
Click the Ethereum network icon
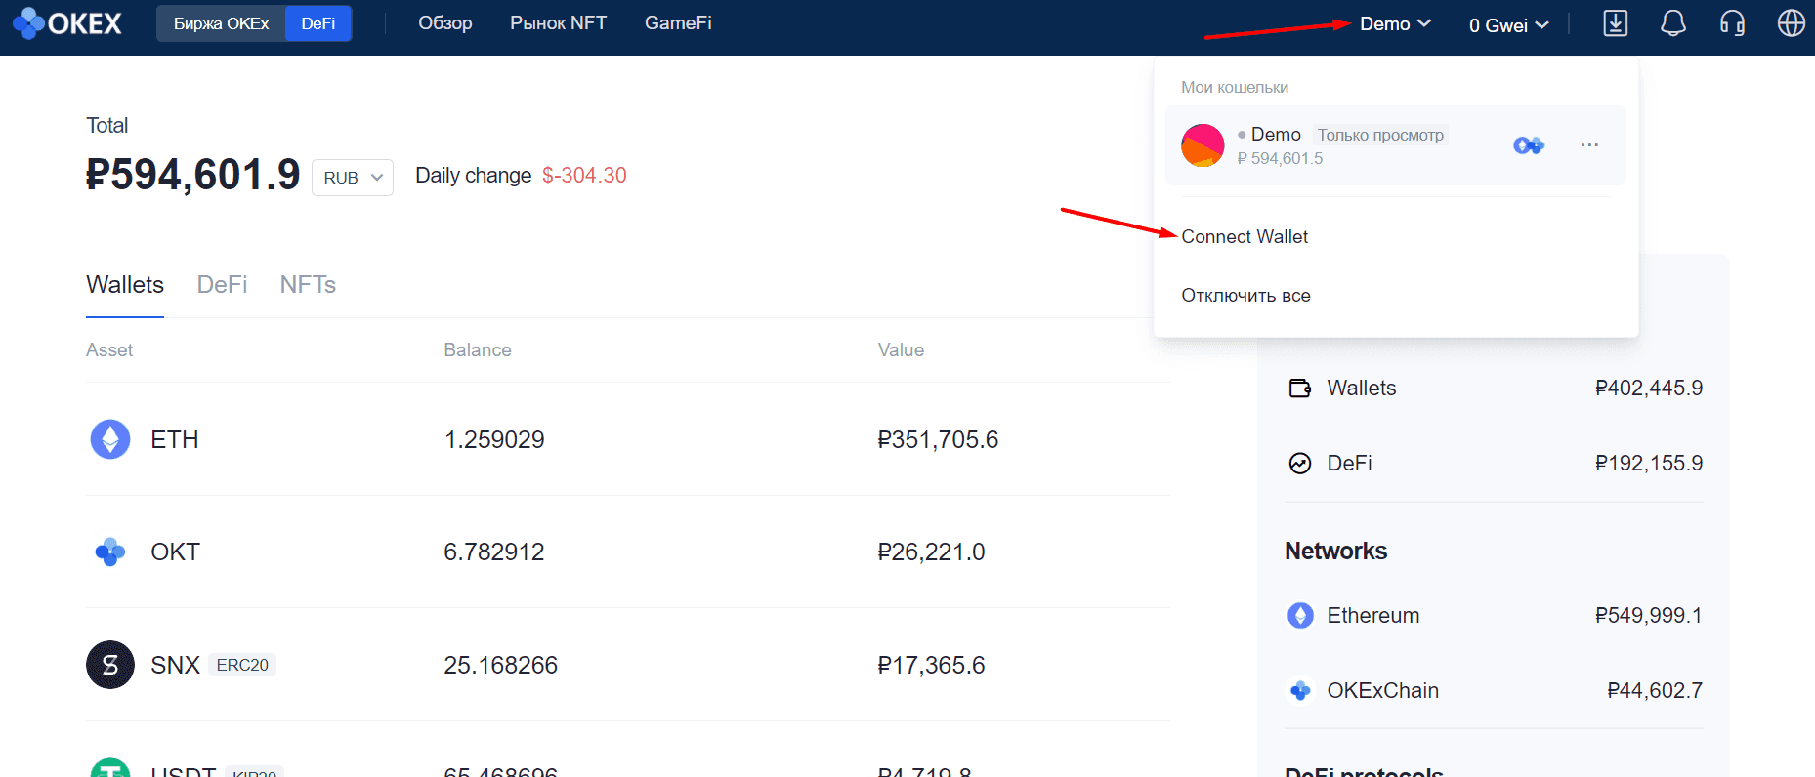(1300, 615)
